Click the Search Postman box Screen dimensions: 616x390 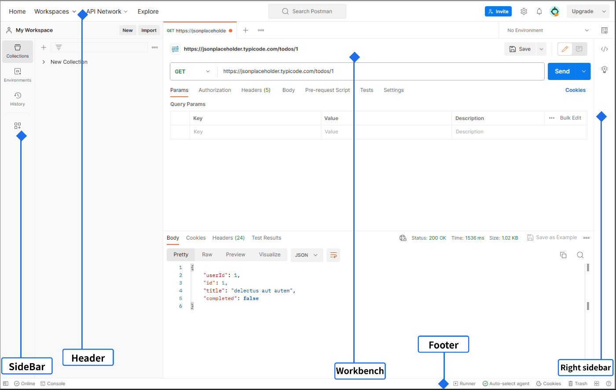[307, 11]
